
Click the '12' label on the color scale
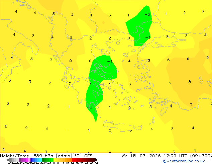63,163
